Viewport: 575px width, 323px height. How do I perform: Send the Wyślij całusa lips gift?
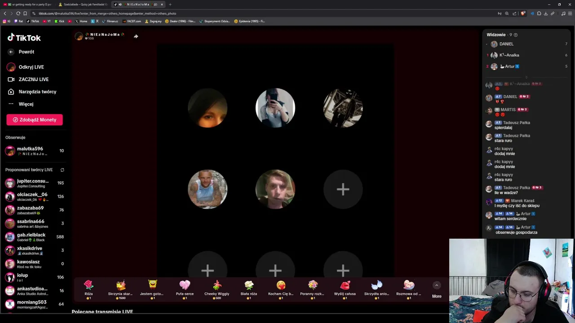point(345,289)
